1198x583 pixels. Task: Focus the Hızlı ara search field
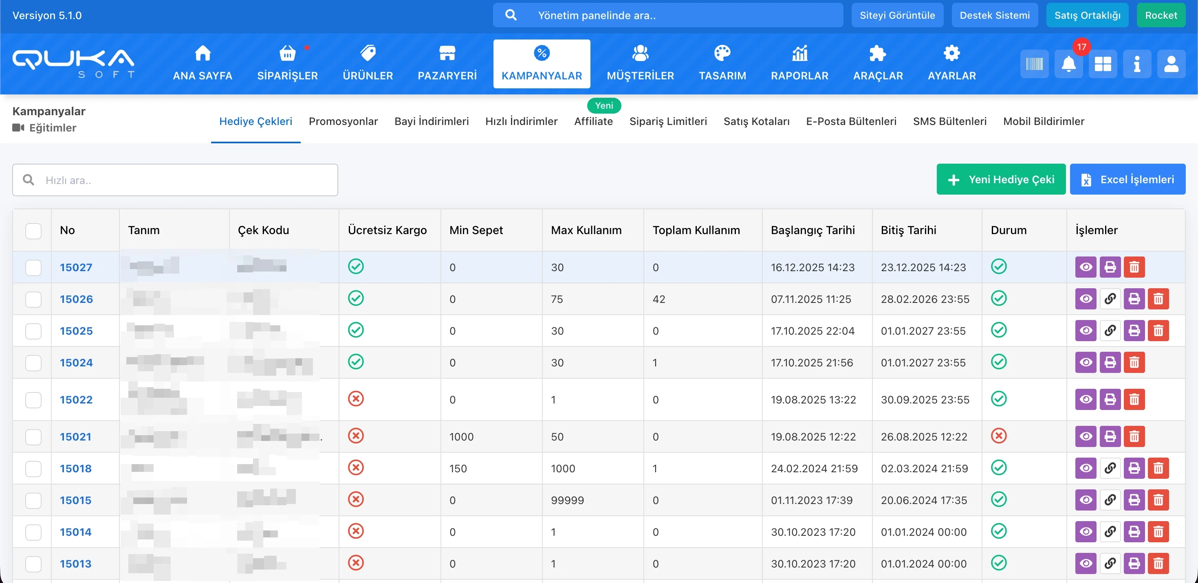(x=186, y=180)
